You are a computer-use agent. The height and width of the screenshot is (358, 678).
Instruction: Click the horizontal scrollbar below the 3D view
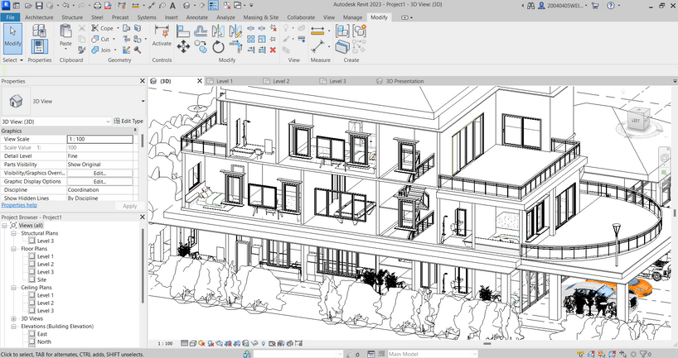487,344
